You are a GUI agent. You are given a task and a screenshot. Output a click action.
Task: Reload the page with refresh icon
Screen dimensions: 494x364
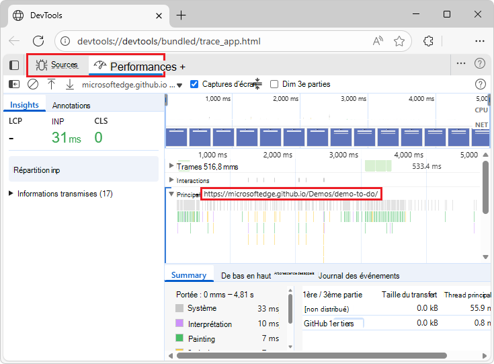[x=38, y=41]
